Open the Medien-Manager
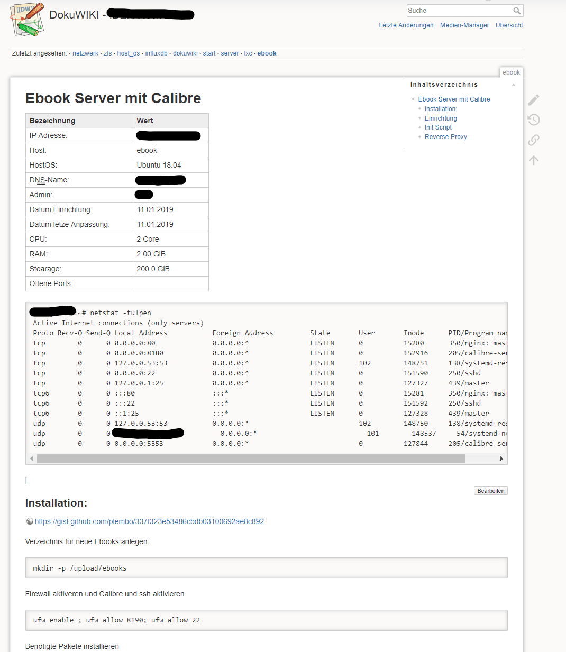566x652 pixels. tap(464, 25)
